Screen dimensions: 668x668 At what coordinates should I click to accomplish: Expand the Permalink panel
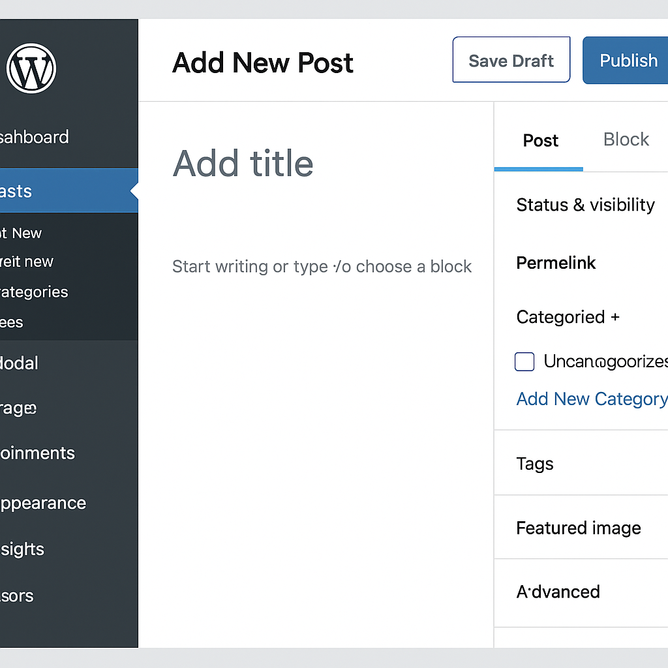(x=556, y=263)
